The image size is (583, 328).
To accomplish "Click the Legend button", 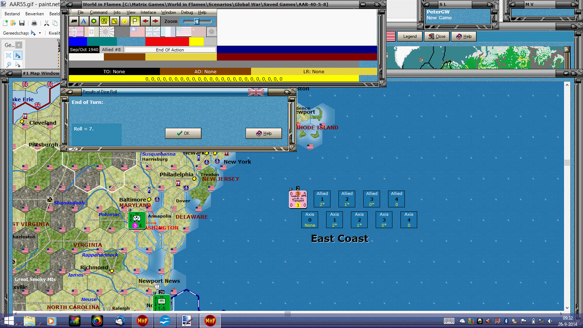I will coord(410,36).
